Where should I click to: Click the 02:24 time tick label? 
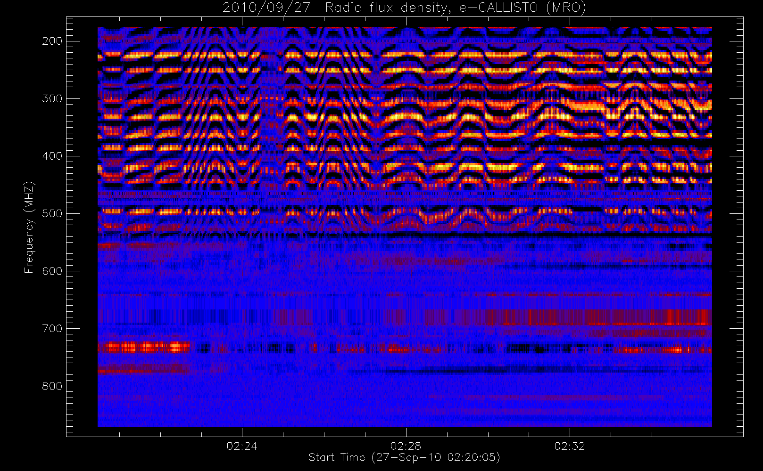(x=242, y=446)
